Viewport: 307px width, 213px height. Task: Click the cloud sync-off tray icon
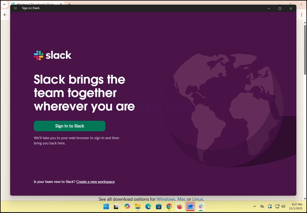tap(262, 206)
